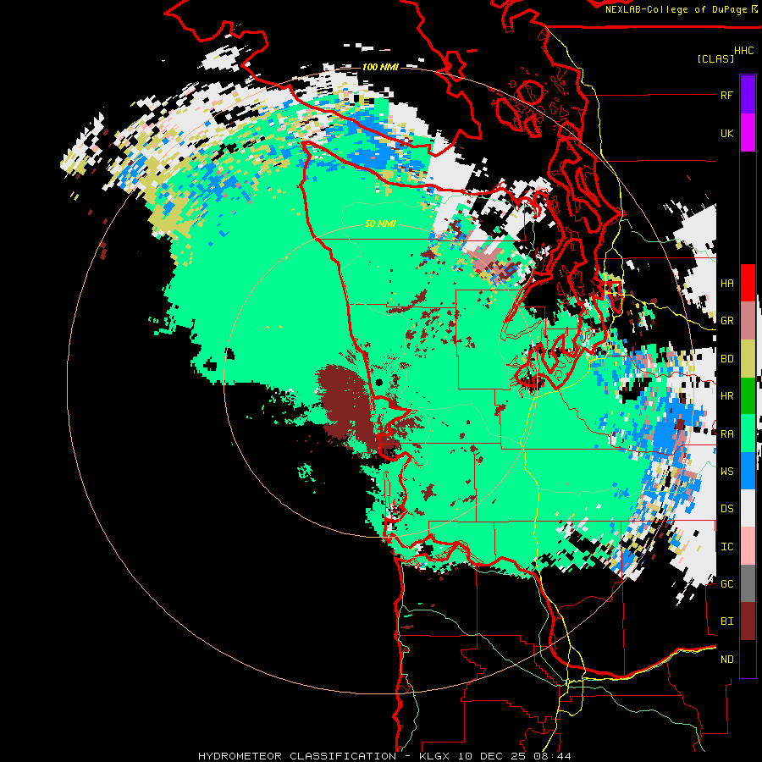Screen dimensions: 762x762
Task: Click the BI legend label
Action: click(x=726, y=621)
